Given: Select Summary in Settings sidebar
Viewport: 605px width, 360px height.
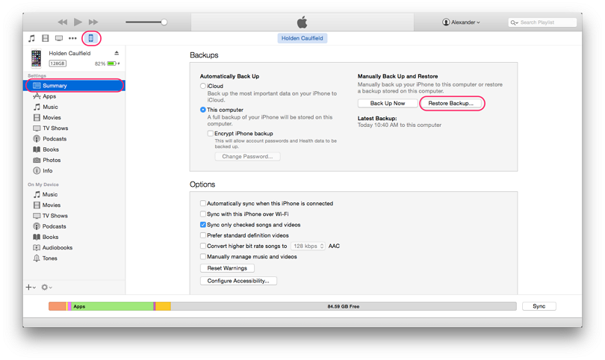Looking at the screenshot, I should point(75,86).
